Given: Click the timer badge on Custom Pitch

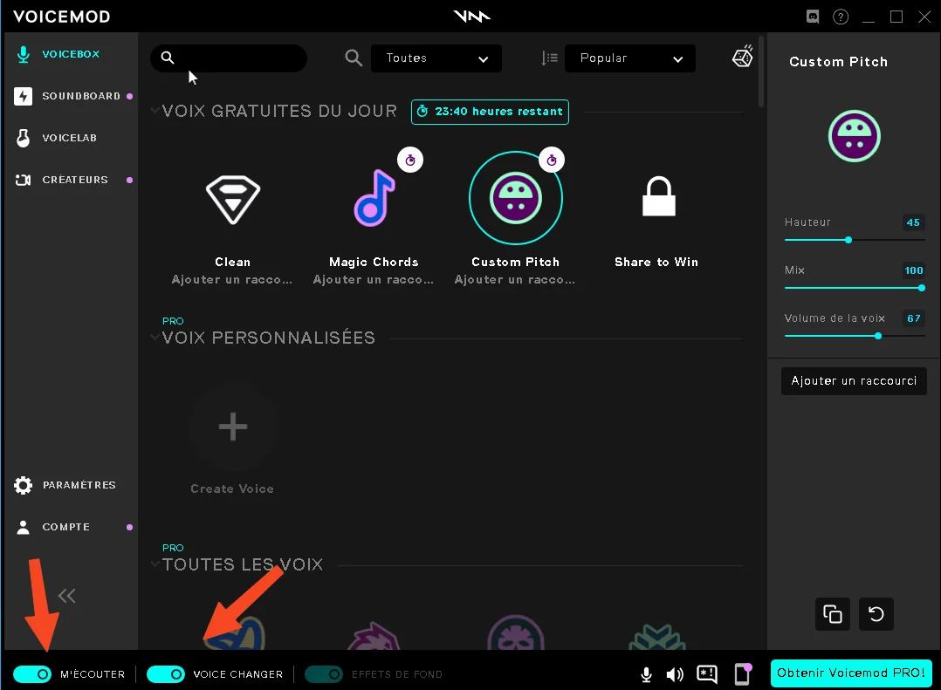Looking at the screenshot, I should pos(552,160).
